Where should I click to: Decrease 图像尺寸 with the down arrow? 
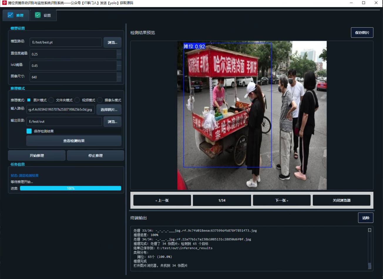pyautogui.click(x=119, y=79)
